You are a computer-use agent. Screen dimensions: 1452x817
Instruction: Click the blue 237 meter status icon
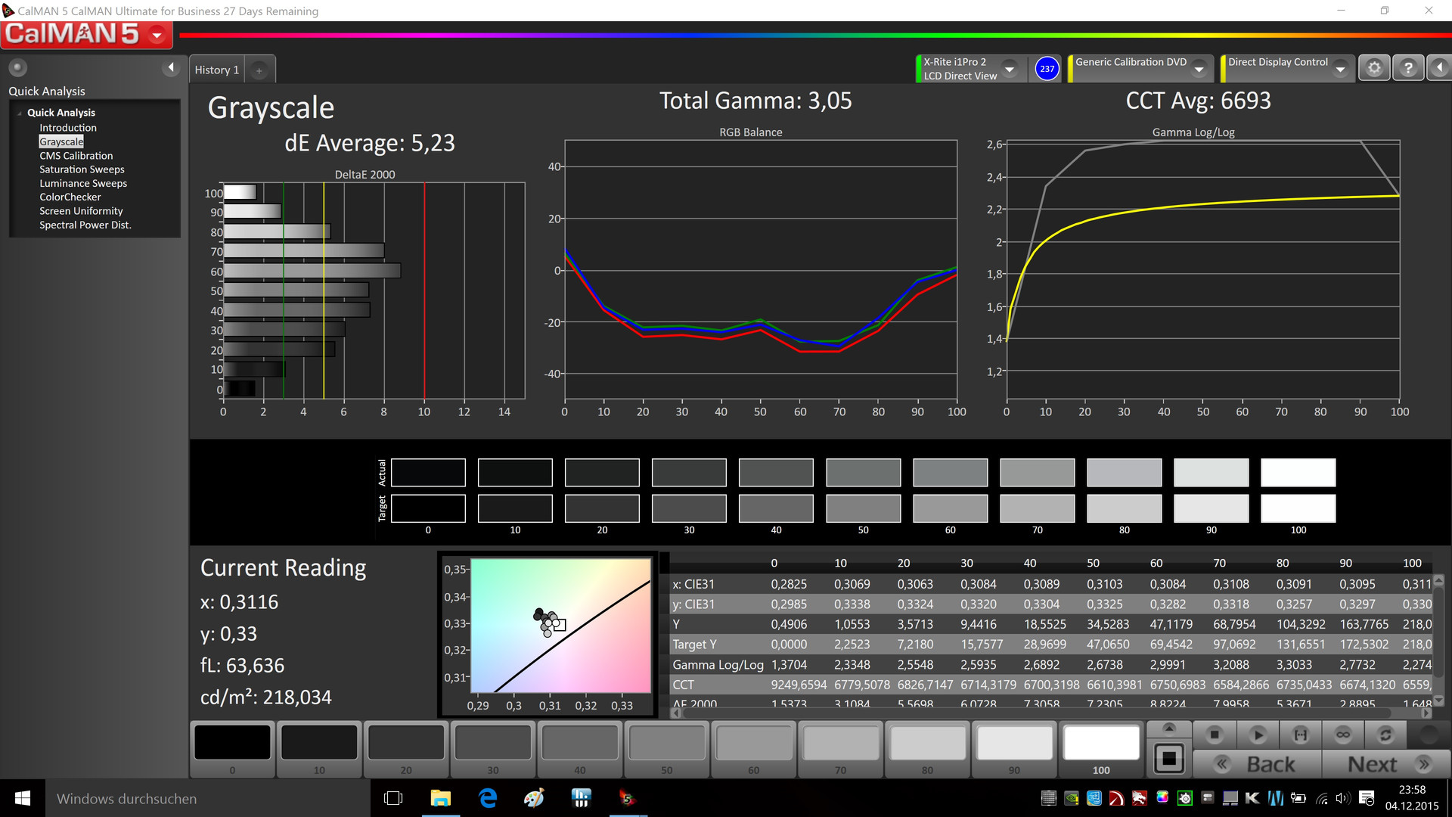pyautogui.click(x=1047, y=69)
